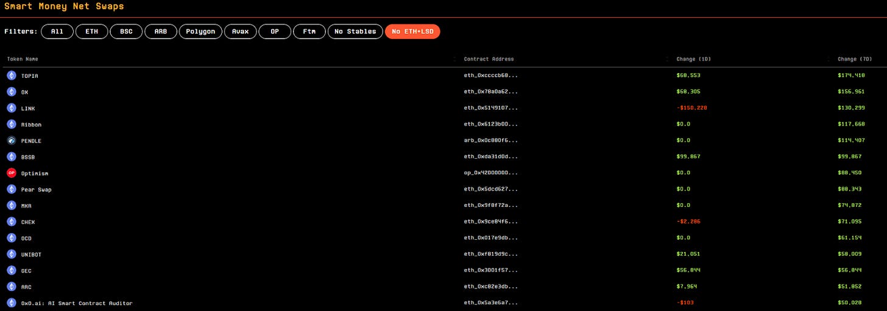Click the red Optimism OP icon
This screenshot has width=887, height=311.
(12, 173)
